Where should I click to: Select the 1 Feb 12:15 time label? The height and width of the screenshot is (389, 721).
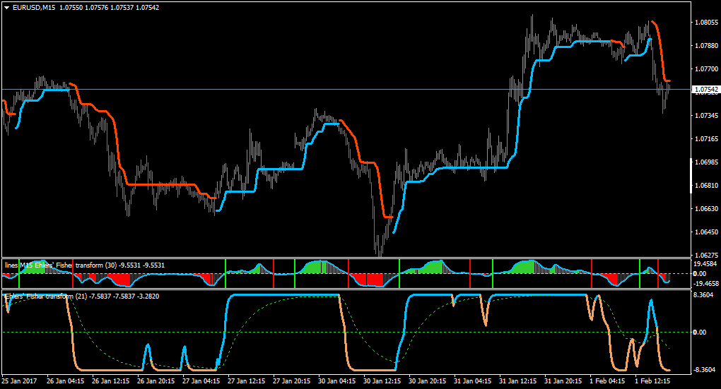pos(652,381)
